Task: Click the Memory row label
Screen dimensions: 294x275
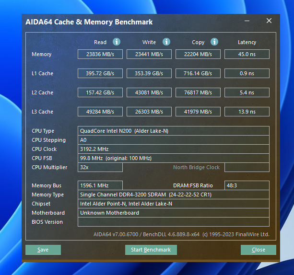Action: click(x=41, y=54)
